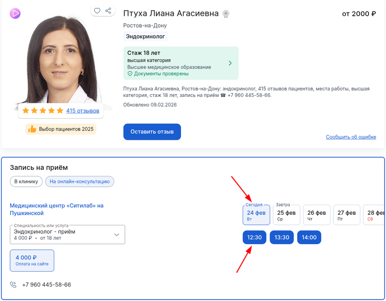Select the «25 фев» Wednesday tab
This screenshot has height=301, width=386.
point(287,215)
